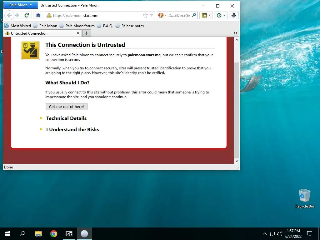Maximize the Pale Moon window
Image resolution: width=320 pixels, height=240 pixels.
pos(218,6)
